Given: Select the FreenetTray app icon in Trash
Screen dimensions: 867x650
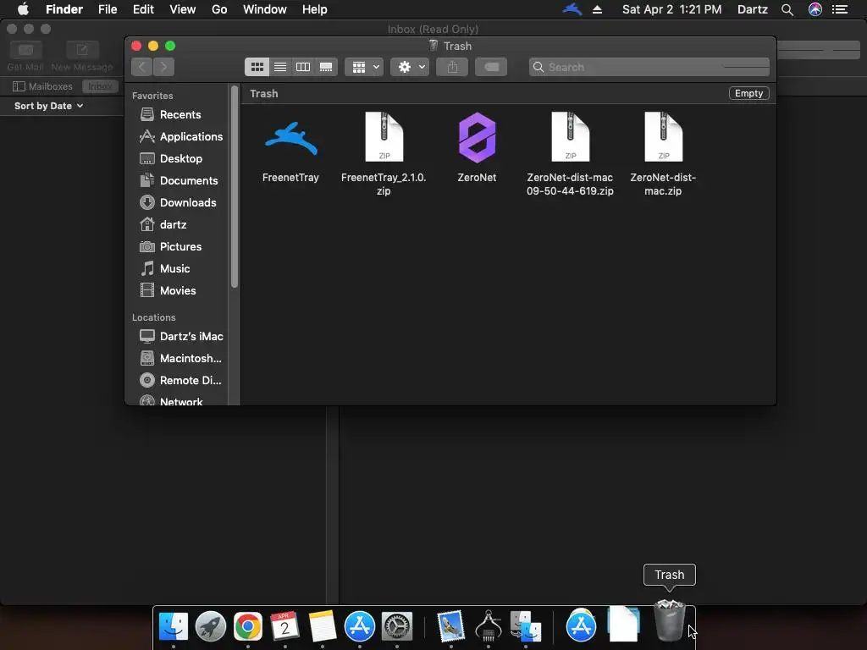Looking at the screenshot, I should point(291,140).
